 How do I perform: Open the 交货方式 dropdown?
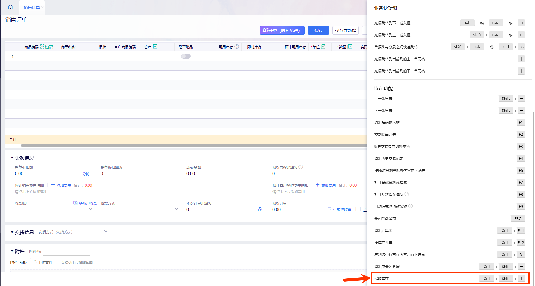pos(82,232)
